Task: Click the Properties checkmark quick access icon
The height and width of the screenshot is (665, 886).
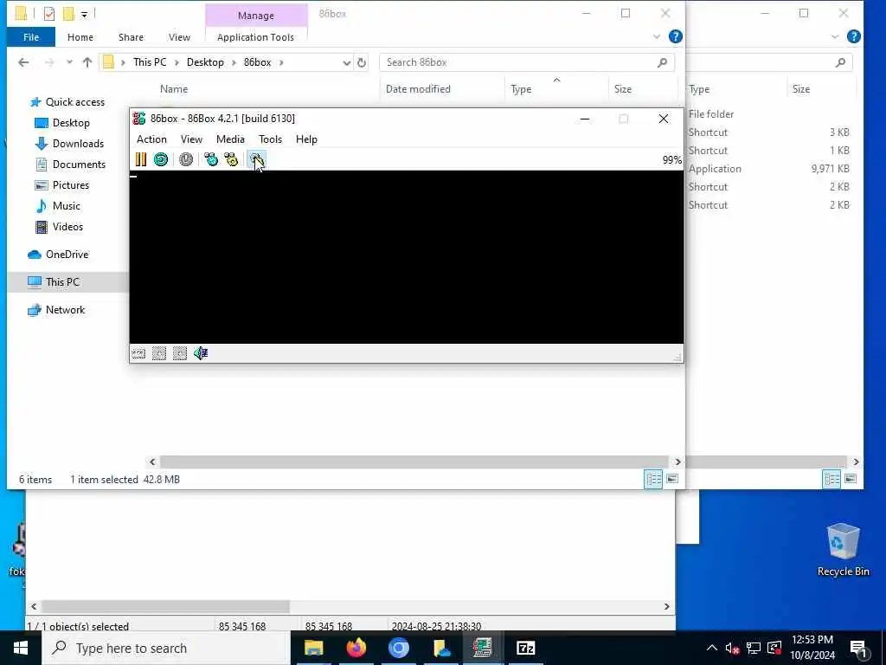Action: coord(49,14)
